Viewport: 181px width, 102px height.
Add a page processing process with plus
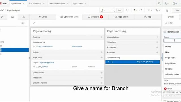click(x=157, y=47)
